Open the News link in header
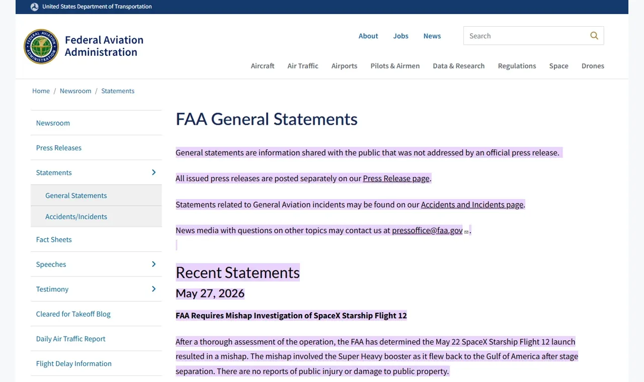The image size is (644, 382). tap(432, 36)
